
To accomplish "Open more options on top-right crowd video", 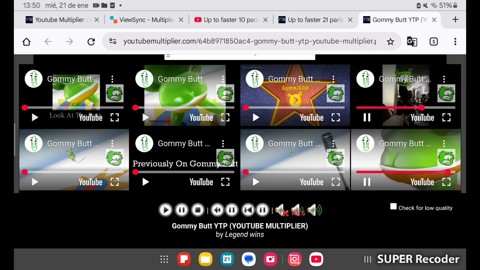I will pos(444,79).
